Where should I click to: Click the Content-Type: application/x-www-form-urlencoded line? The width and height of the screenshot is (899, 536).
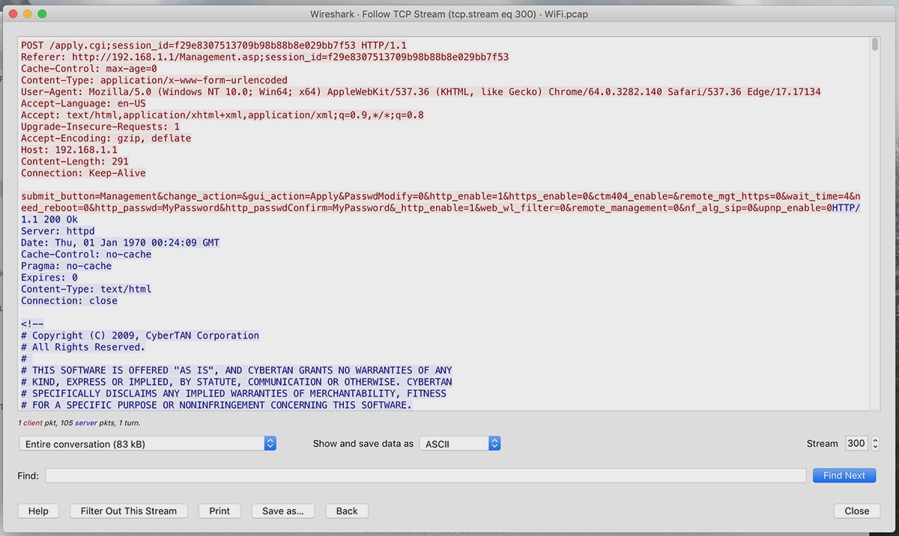154,80
